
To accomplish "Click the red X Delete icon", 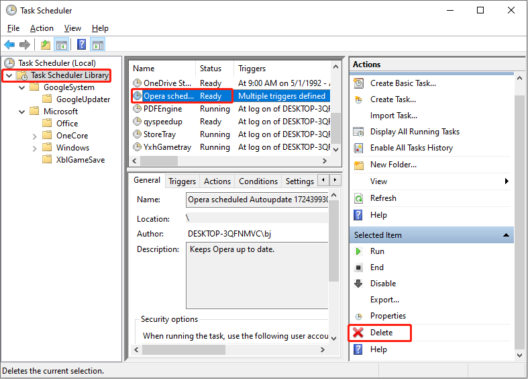I will click(358, 333).
